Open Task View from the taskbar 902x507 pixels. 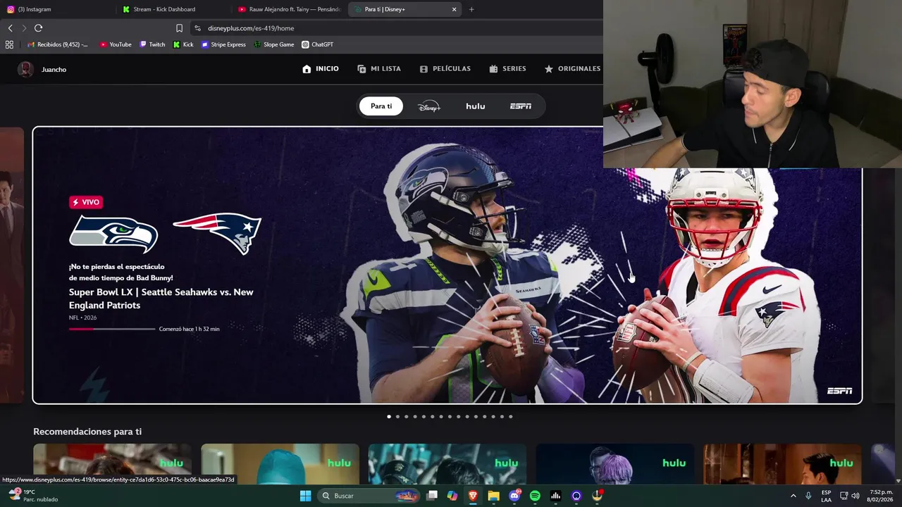point(432,496)
